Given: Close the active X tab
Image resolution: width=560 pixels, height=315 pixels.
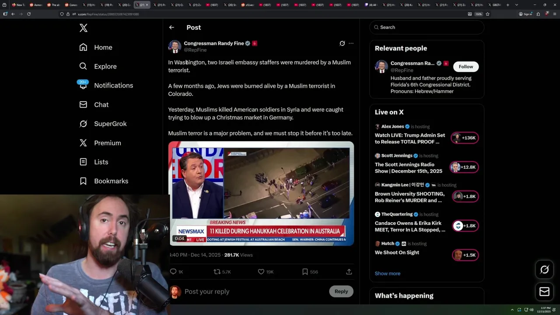Looking at the screenshot, I should coord(147,5).
